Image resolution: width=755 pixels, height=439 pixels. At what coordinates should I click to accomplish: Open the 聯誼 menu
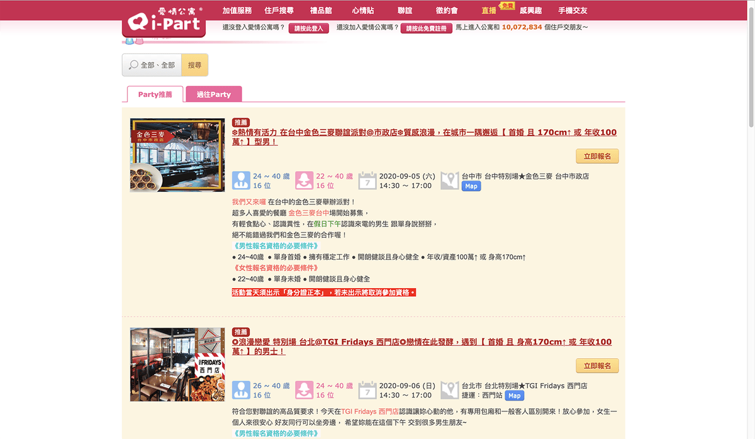(405, 11)
